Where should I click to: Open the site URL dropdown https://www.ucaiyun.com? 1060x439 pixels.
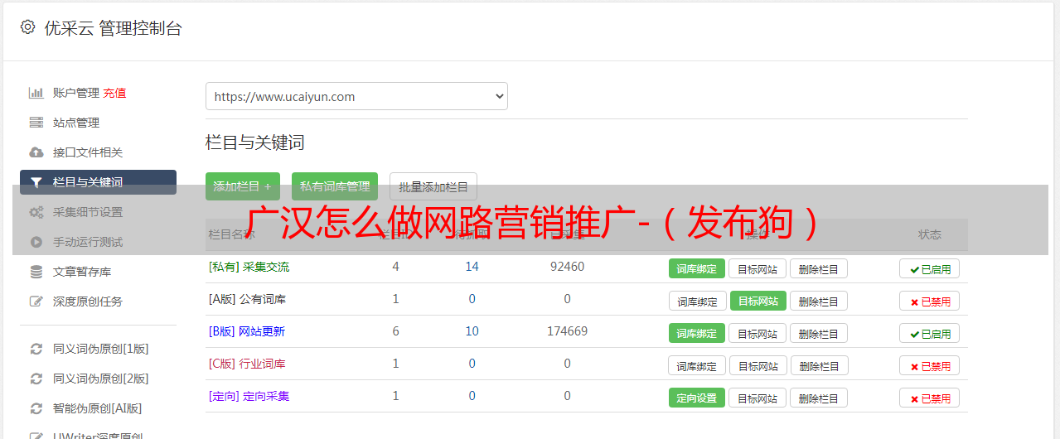point(356,96)
